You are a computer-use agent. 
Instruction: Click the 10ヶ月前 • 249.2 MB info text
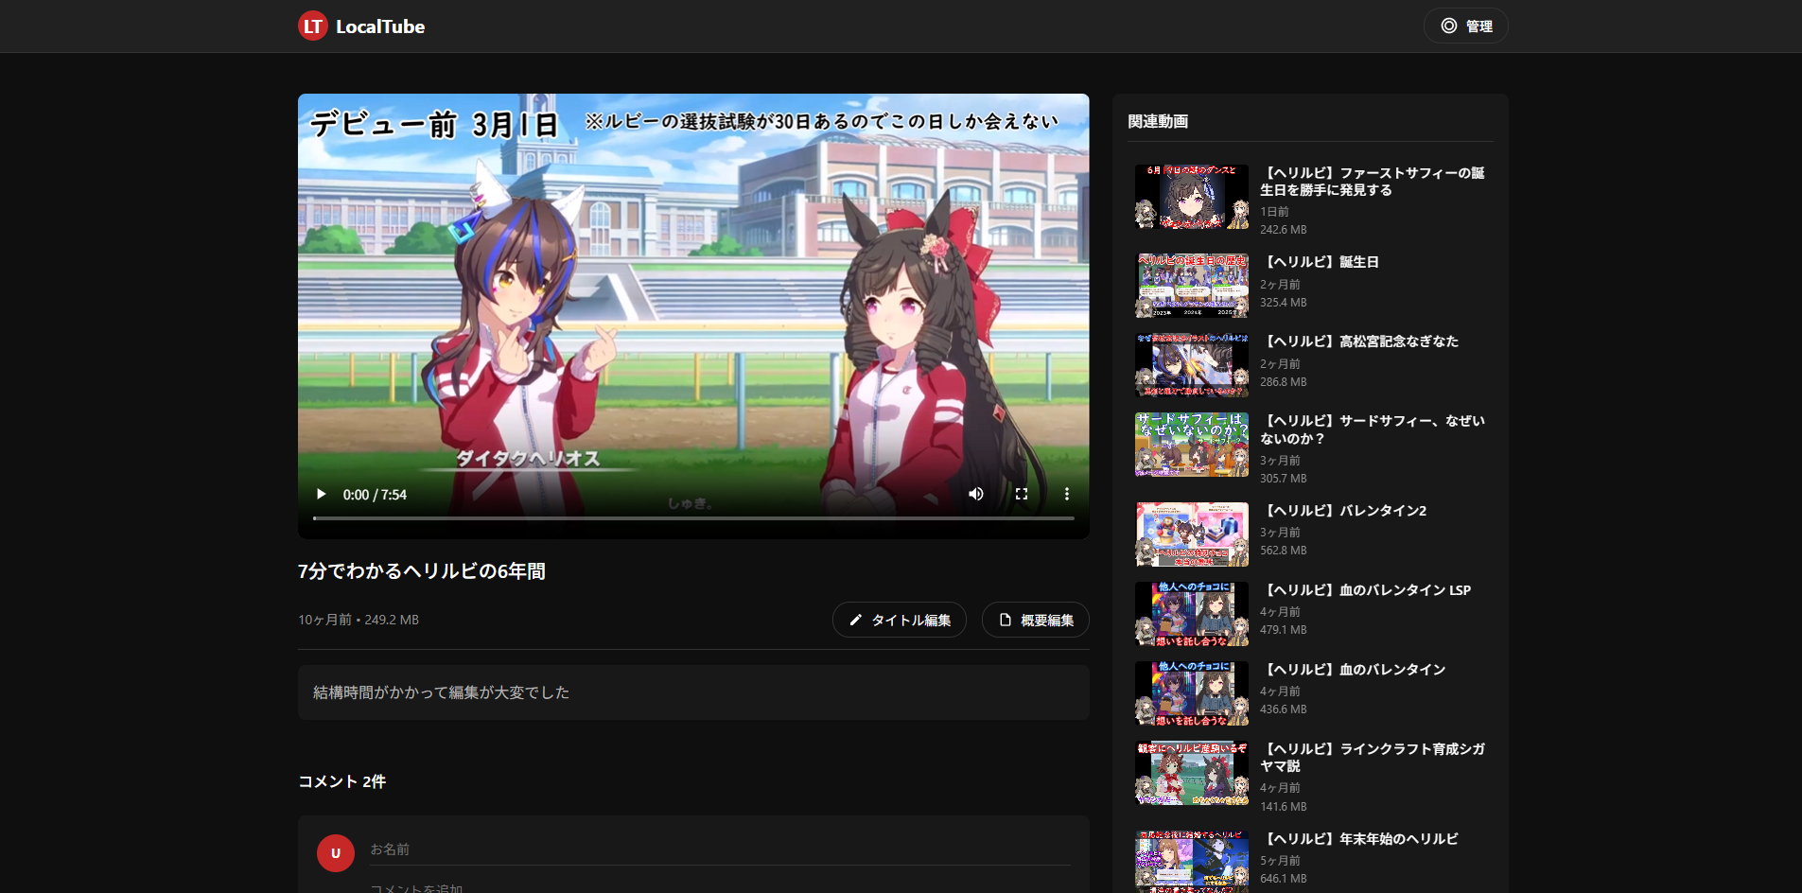[x=359, y=620]
